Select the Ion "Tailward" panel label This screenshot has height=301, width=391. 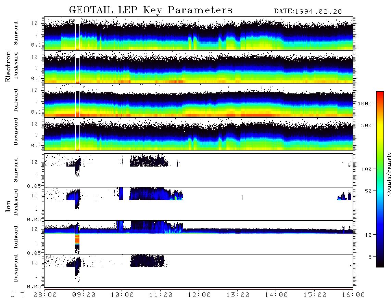[16, 237]
